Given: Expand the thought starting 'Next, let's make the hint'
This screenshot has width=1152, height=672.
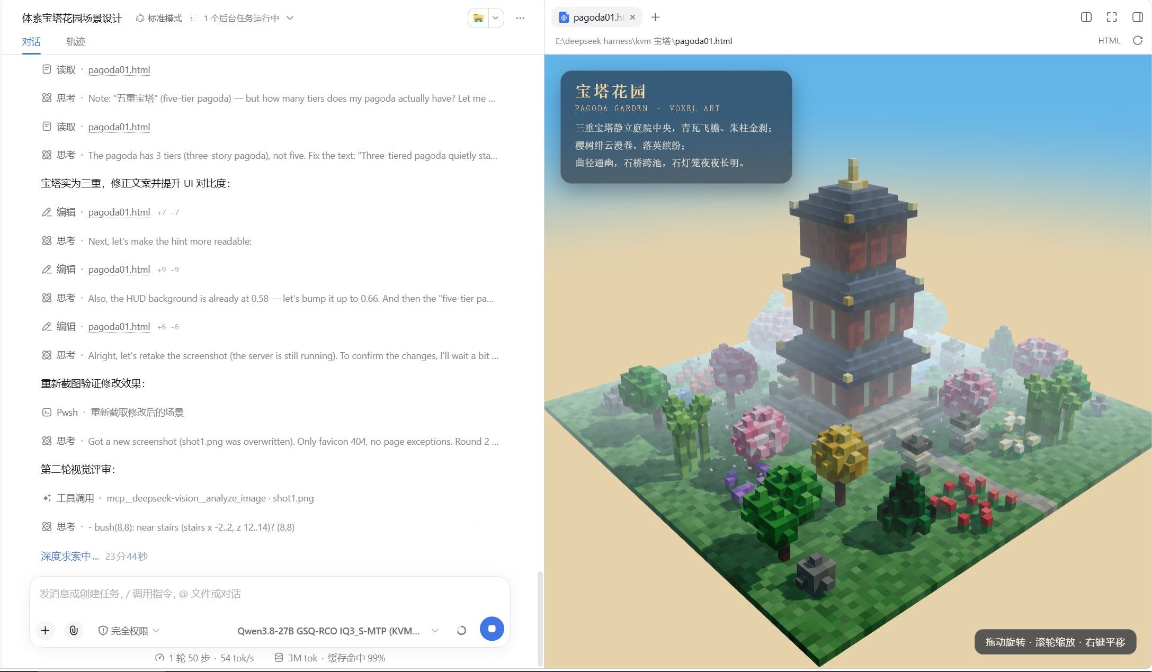Looking at the screenshot, I should click(169, 241).
